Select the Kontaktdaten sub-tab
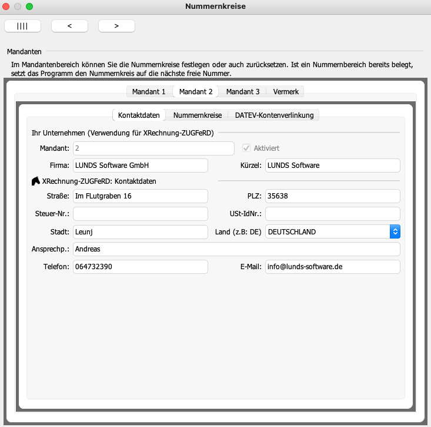This screenshot has width=431, height=427. coord(139,115)
